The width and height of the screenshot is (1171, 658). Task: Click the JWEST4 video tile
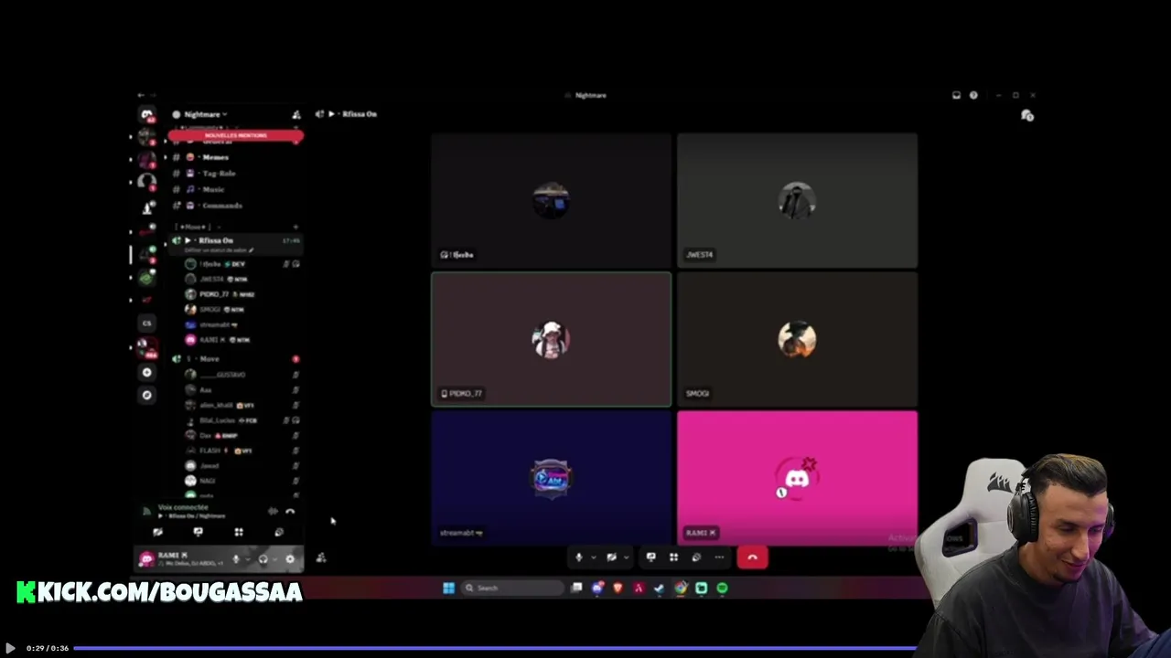(797, 200)
